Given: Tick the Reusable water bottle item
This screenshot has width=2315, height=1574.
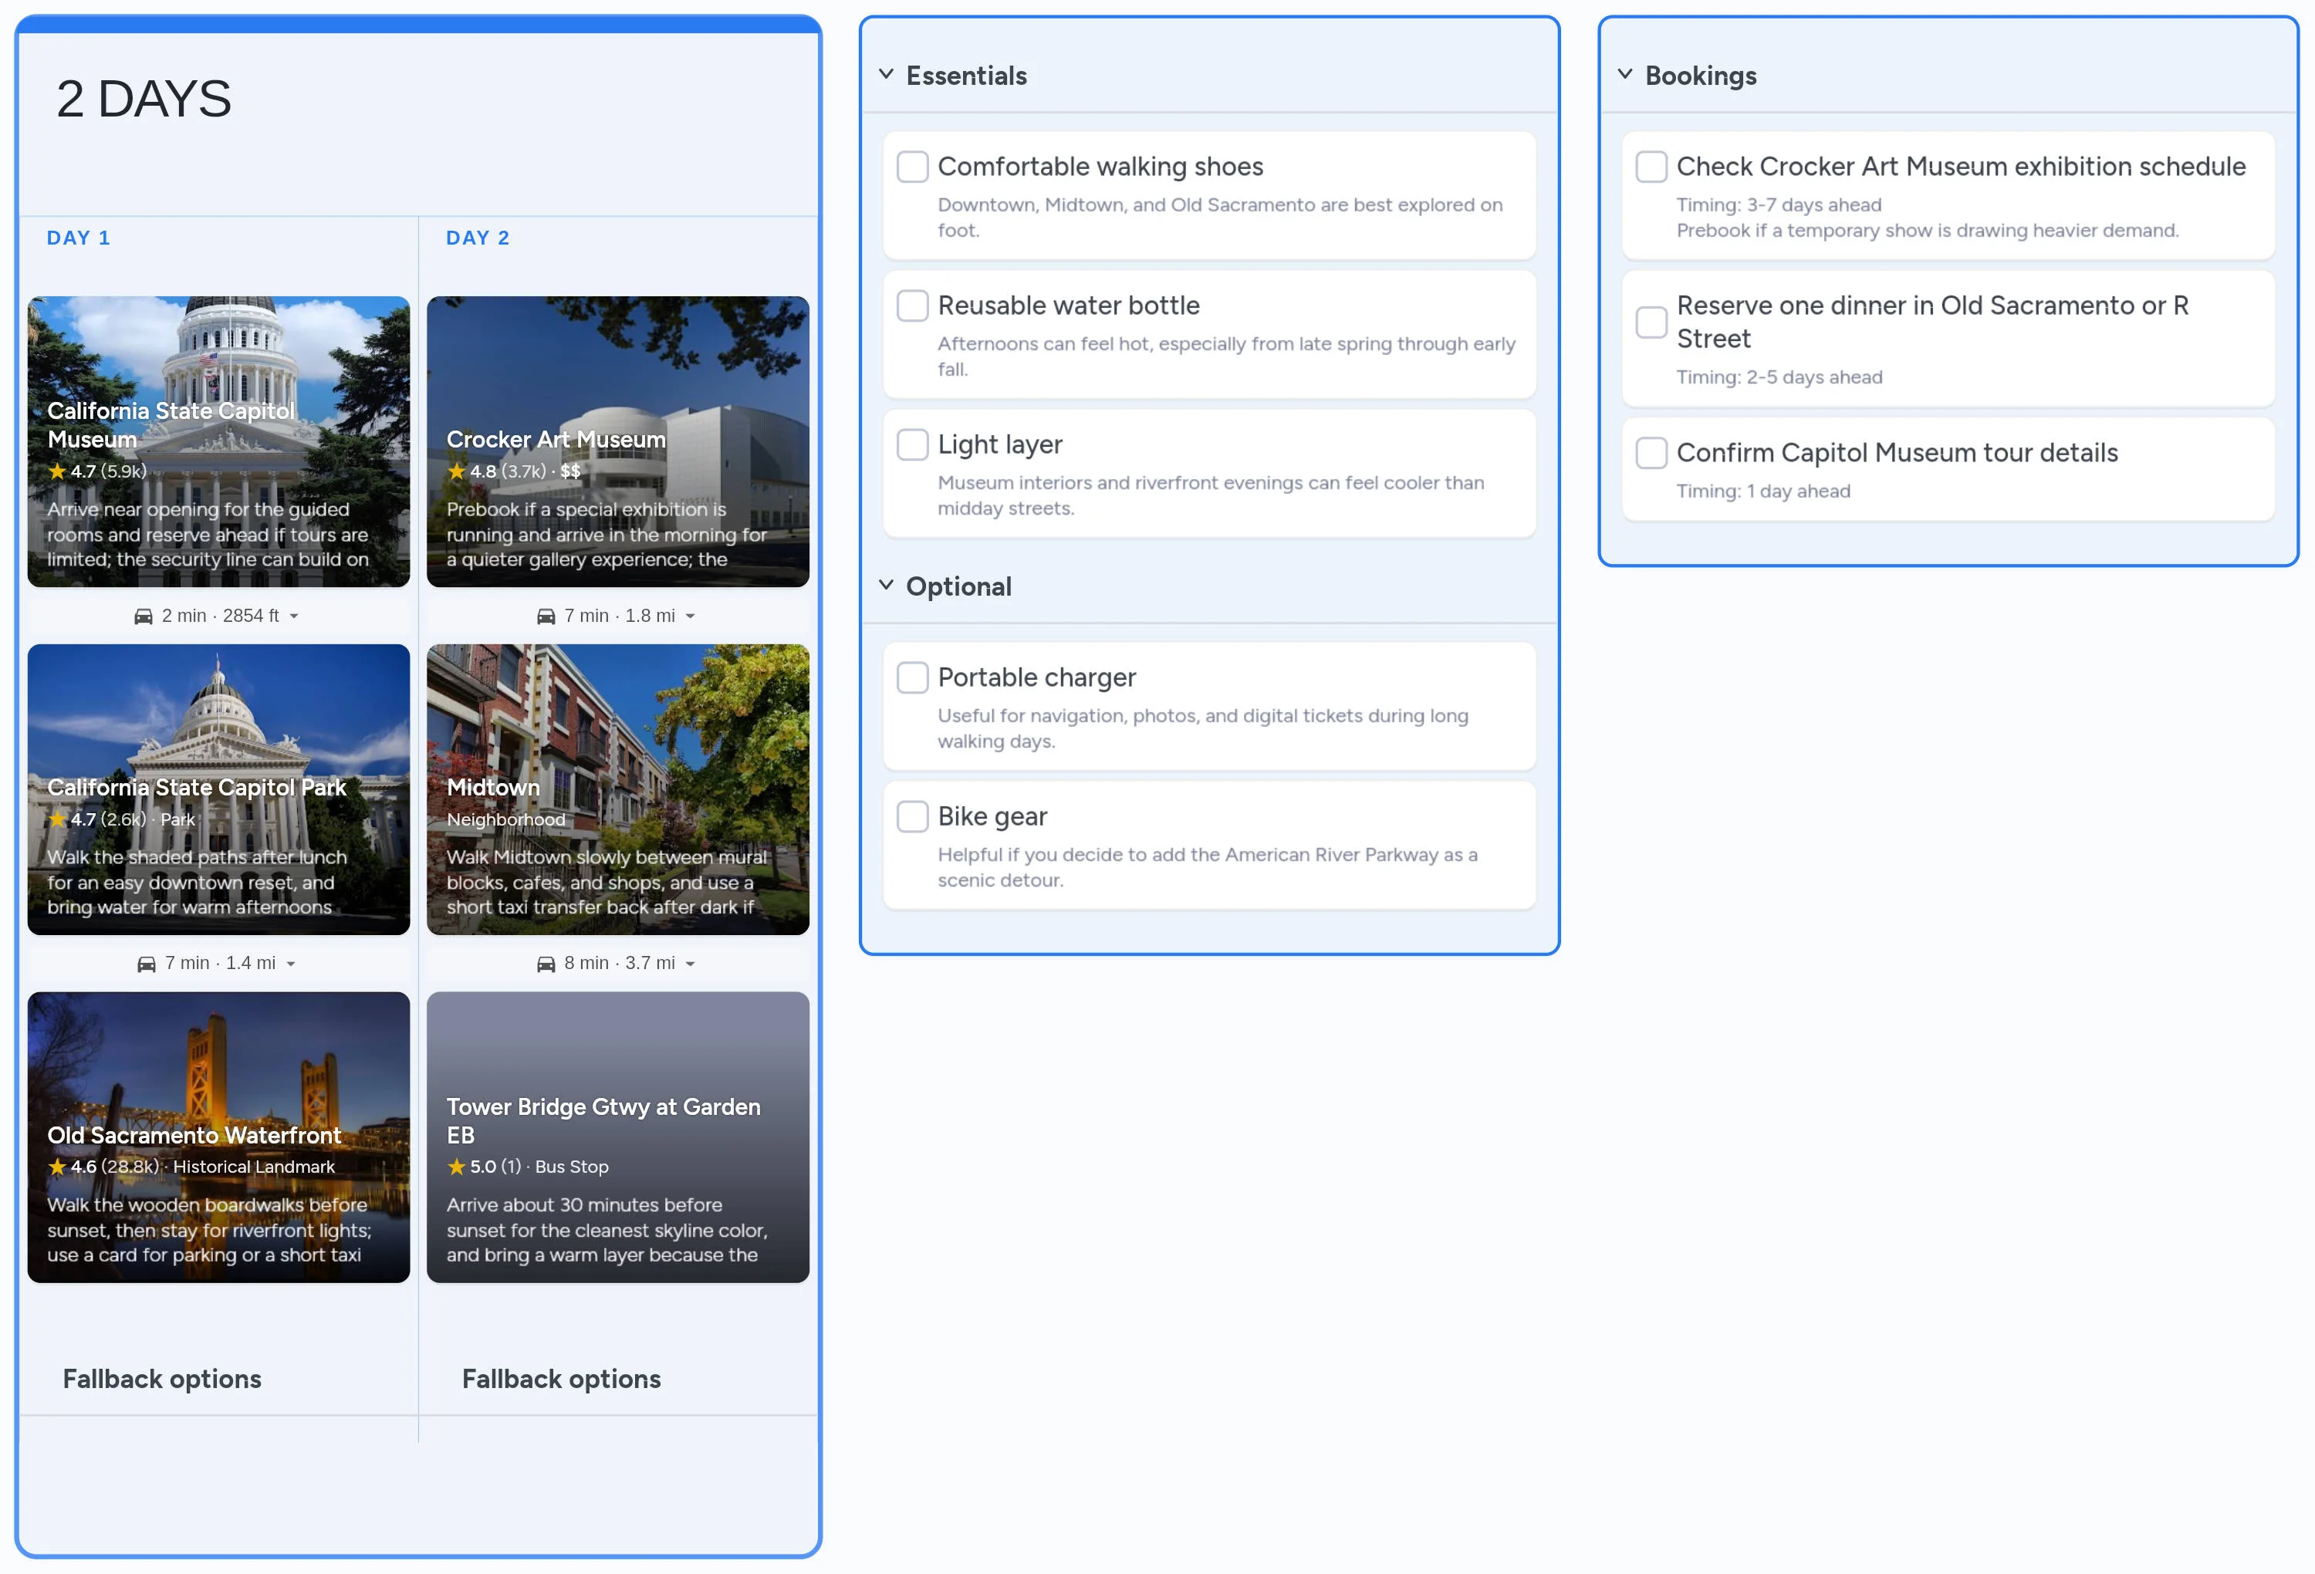Looking at the screenshot, I should [x=912, y=305].
